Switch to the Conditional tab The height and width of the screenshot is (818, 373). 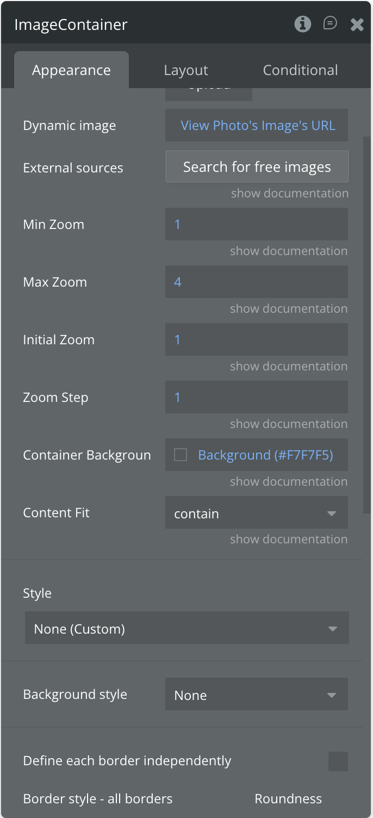300,70
